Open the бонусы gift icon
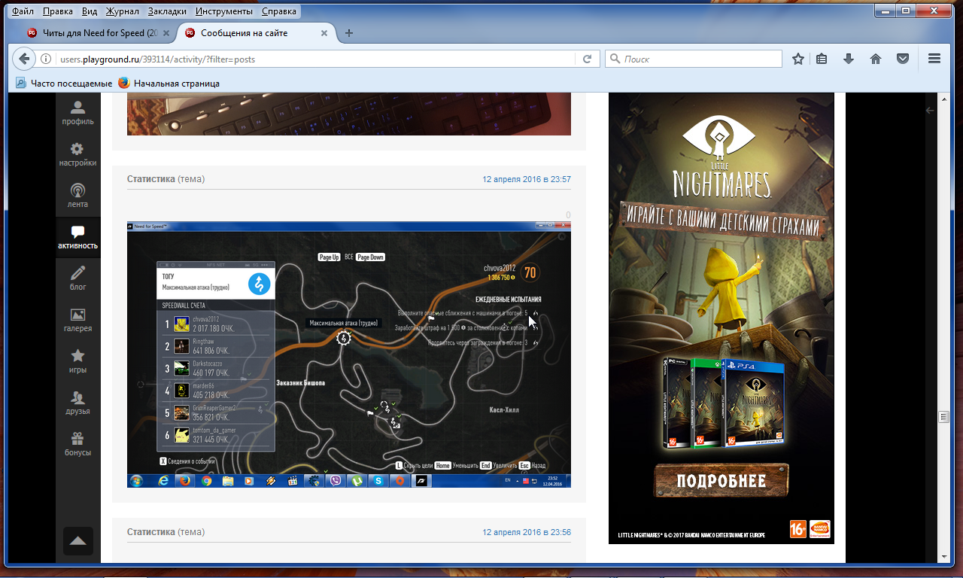 click(77, 444)
